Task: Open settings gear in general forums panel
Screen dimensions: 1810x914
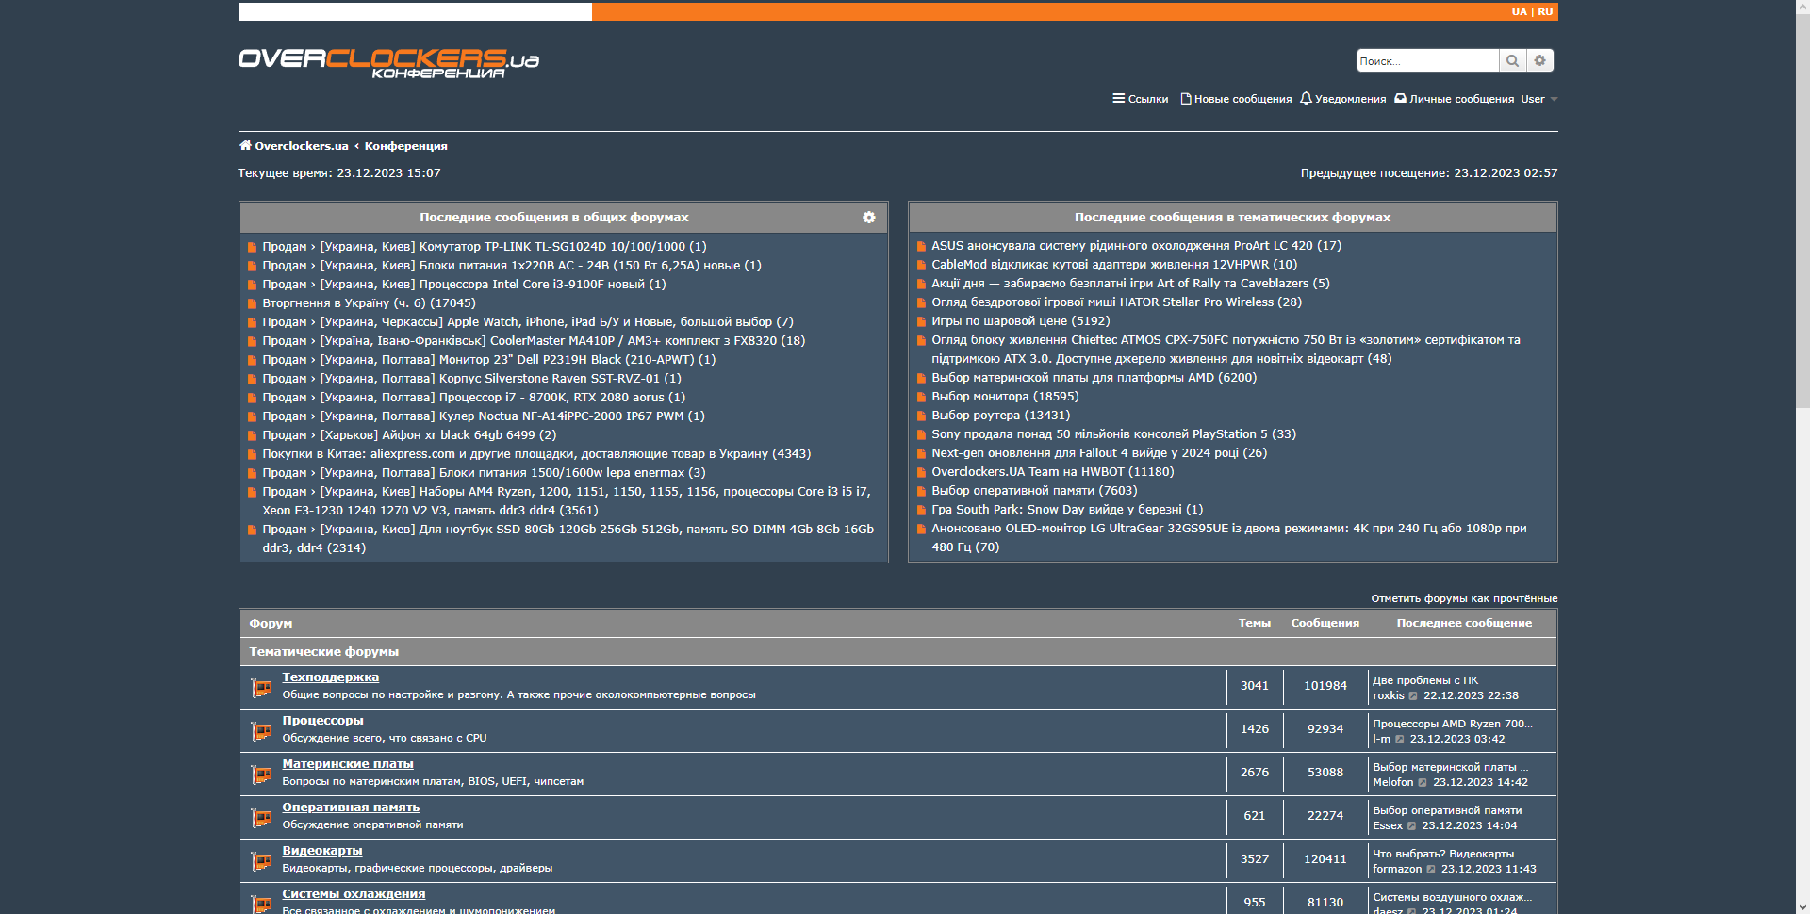Action: click(x=869, y=218)
